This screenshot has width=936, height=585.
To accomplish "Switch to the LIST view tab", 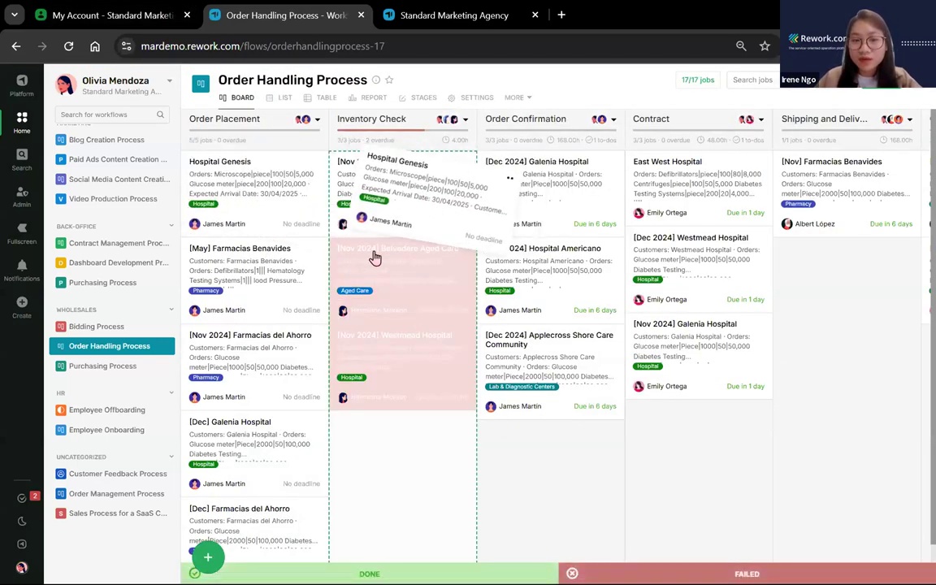I will pos(279,97).
